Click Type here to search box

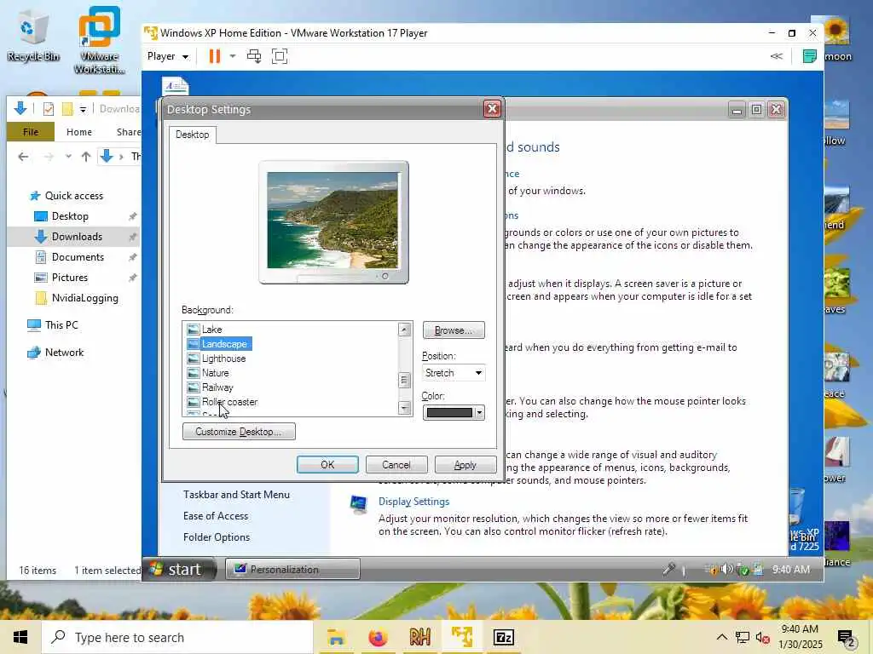177,637
